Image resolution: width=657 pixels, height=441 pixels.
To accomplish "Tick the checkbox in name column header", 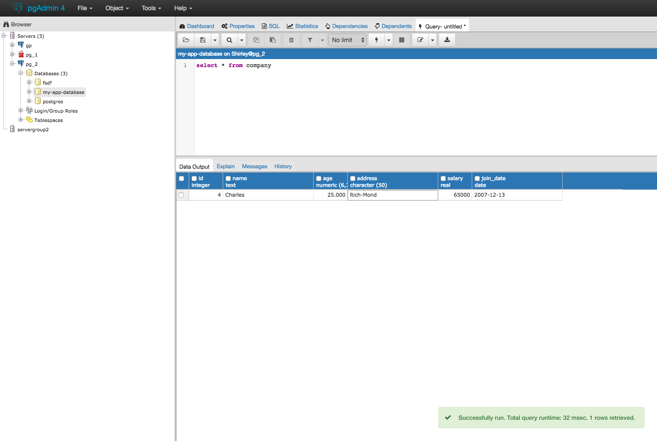I will pyautogui.click(x=228, y=178).
